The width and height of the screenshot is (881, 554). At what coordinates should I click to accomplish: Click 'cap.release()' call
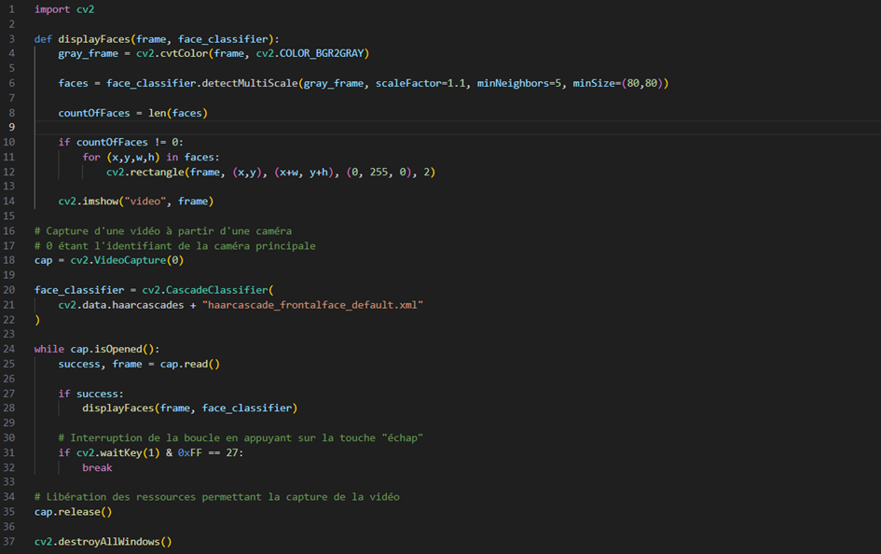point(73,512)
